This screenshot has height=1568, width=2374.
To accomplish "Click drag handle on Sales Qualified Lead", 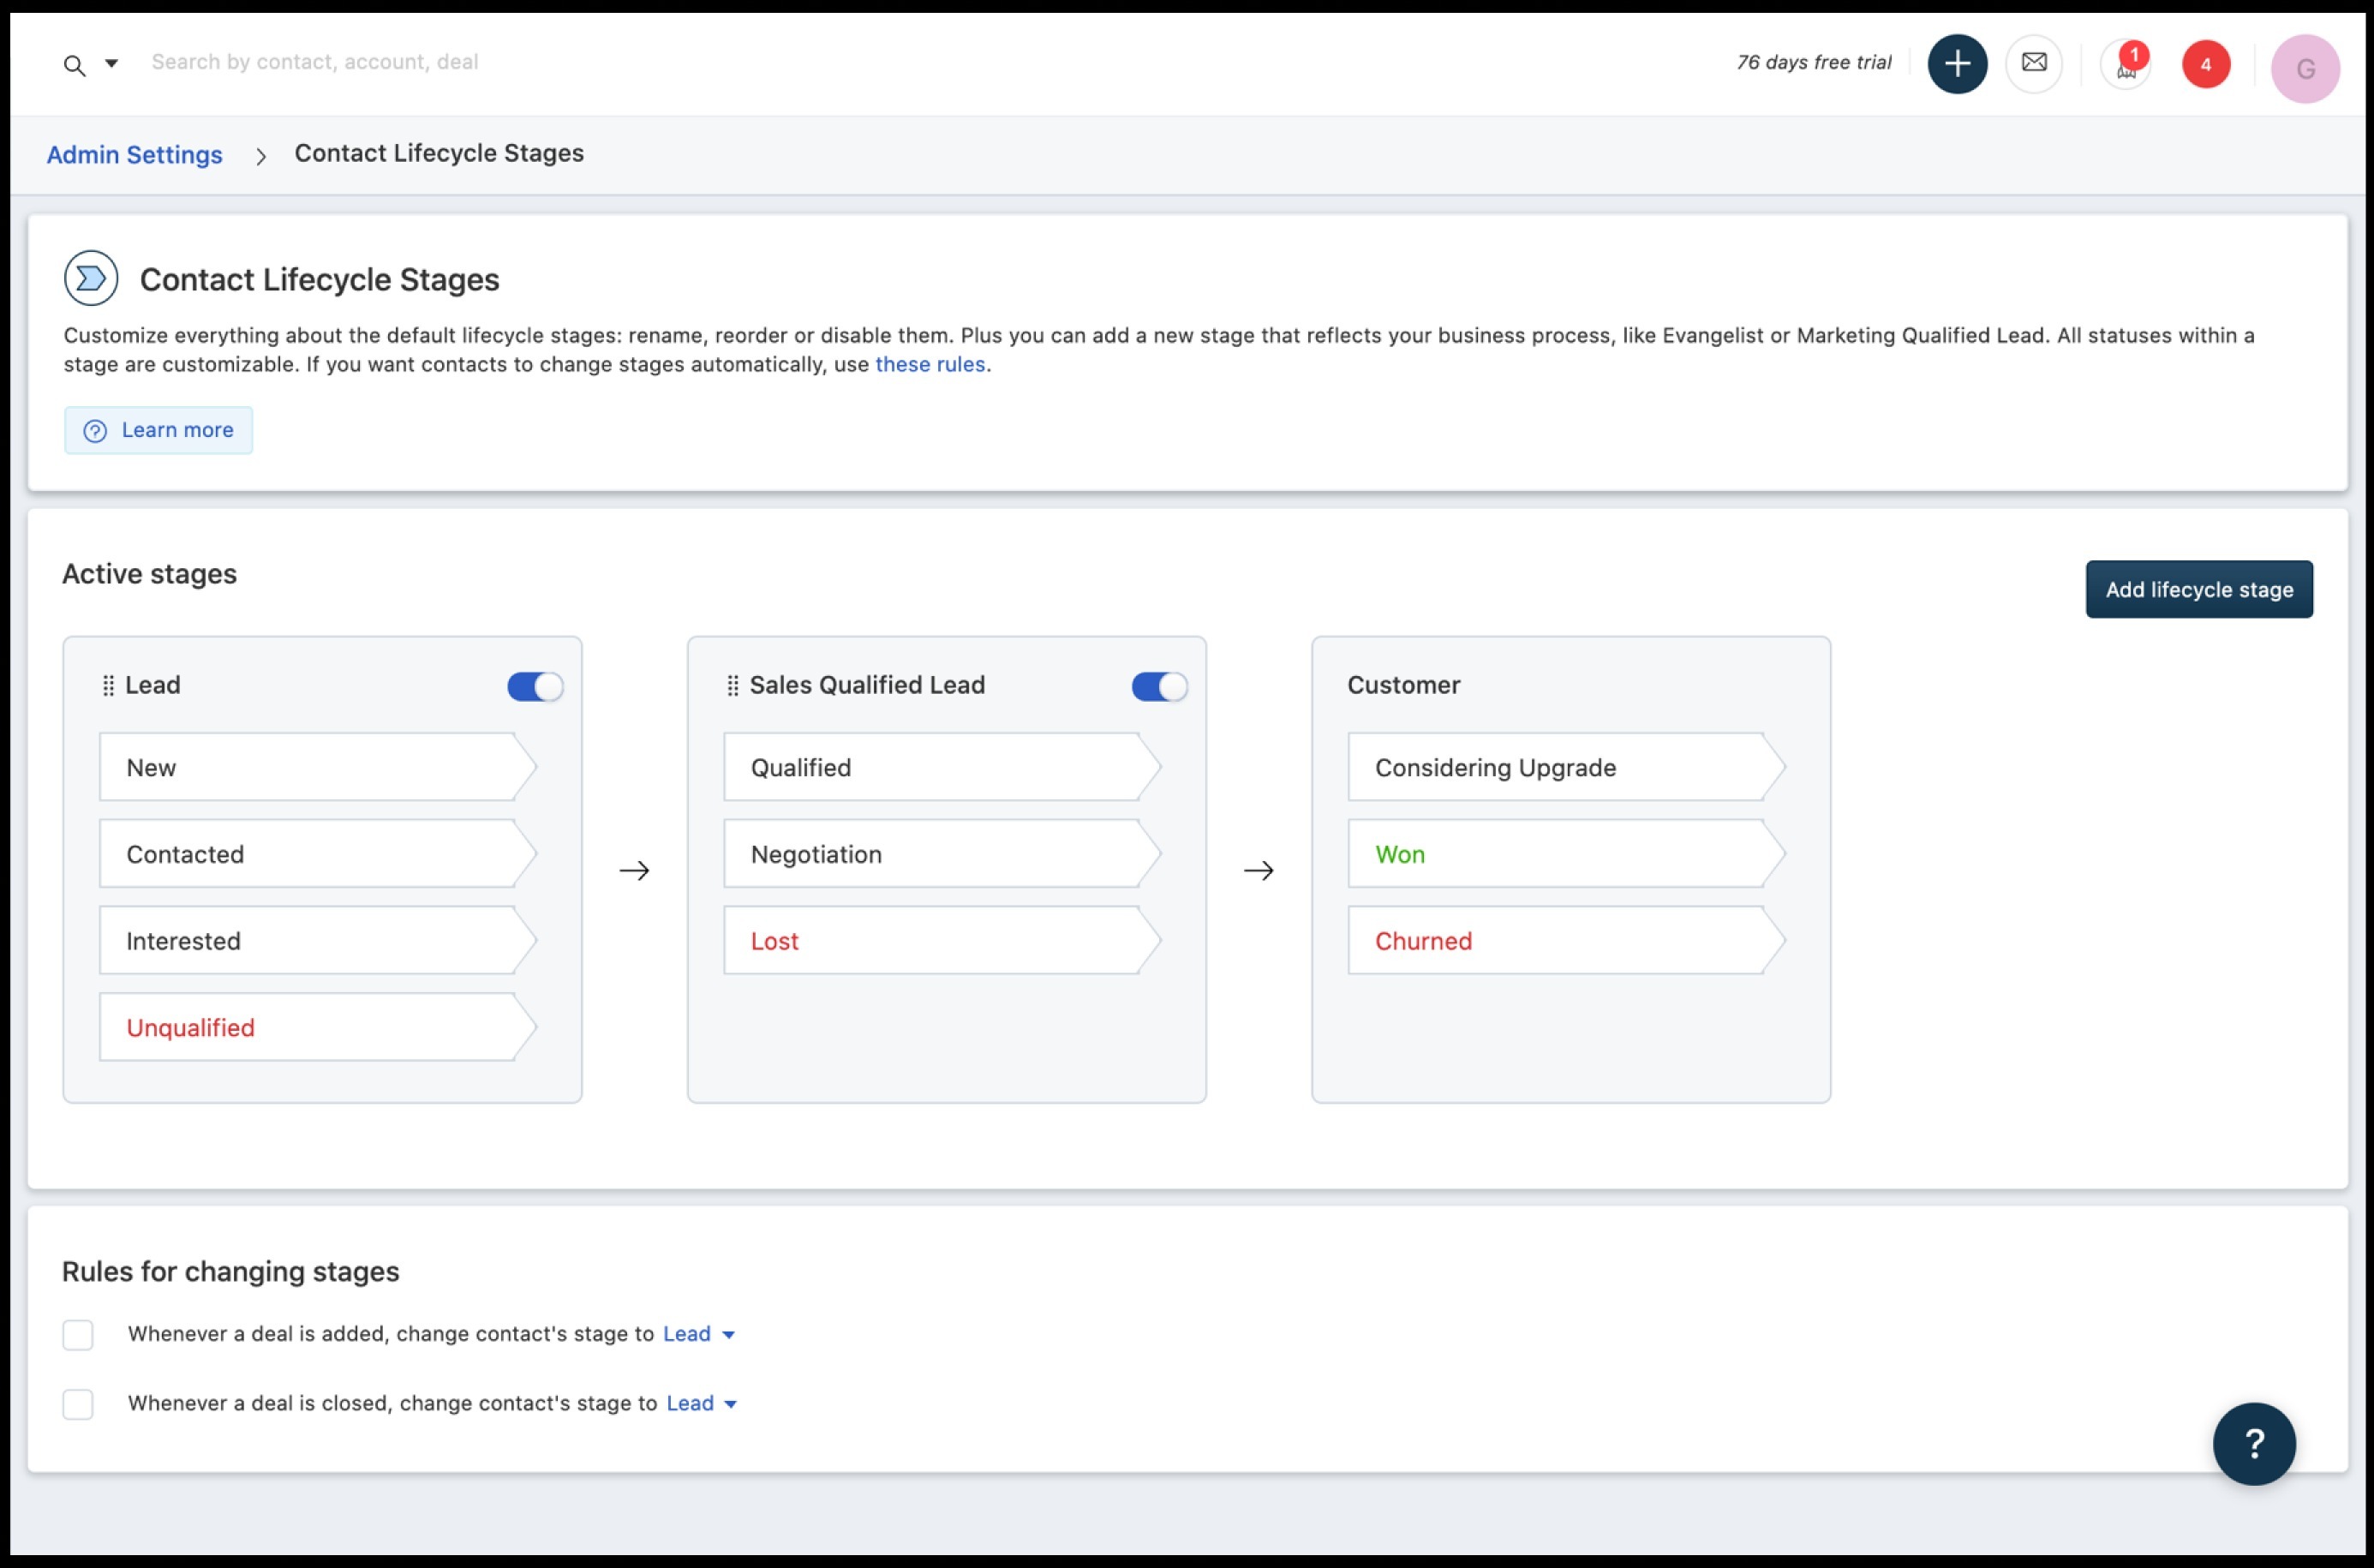I will click(733, 686).
